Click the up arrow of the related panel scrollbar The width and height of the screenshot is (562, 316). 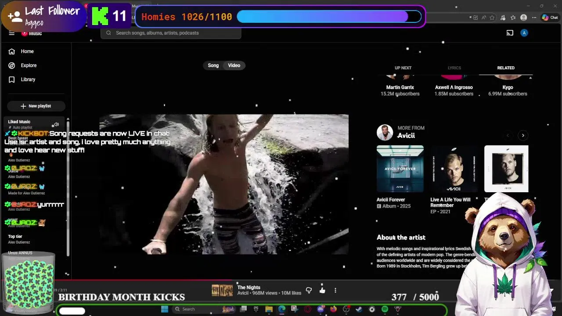(530, 78)
